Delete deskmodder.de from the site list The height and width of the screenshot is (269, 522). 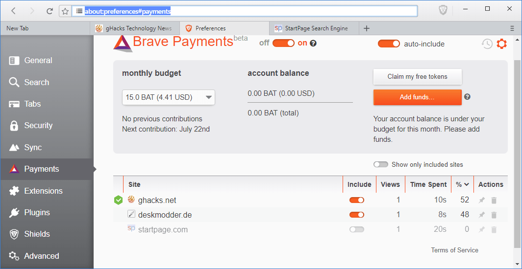click(x=494, y=215)
